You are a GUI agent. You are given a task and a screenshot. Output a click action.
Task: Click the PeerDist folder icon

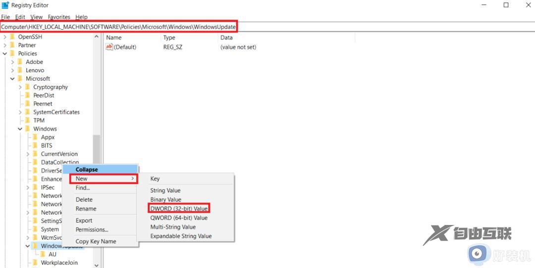[28, 95]
